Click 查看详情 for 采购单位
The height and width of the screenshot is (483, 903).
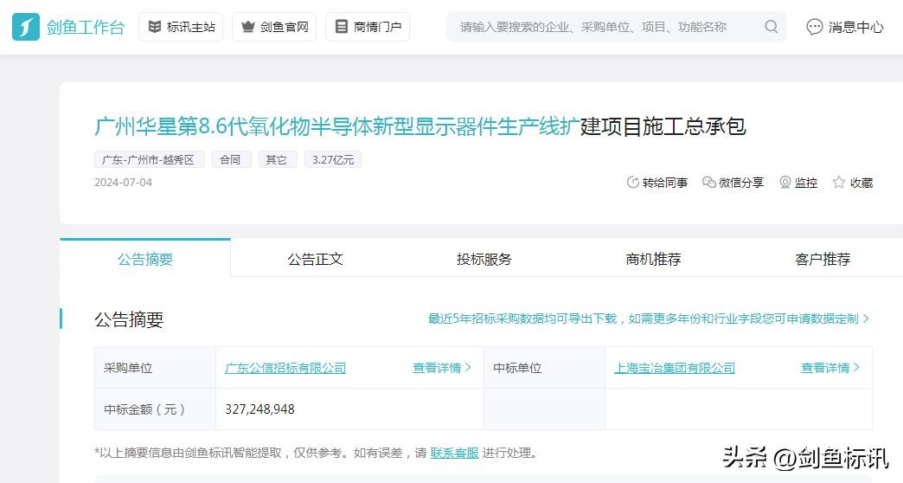442,368
